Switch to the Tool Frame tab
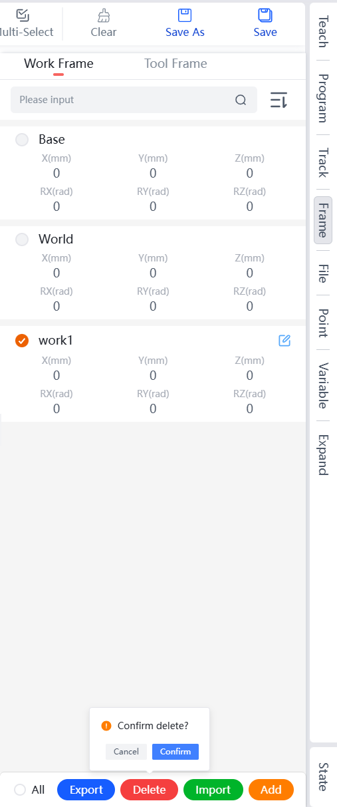The width and height of the screenshot is (337, 807). pos(175,64)
